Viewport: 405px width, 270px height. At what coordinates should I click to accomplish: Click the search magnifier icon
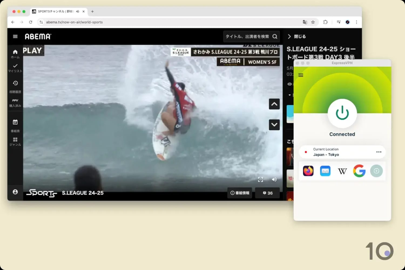tap(275, 36)
